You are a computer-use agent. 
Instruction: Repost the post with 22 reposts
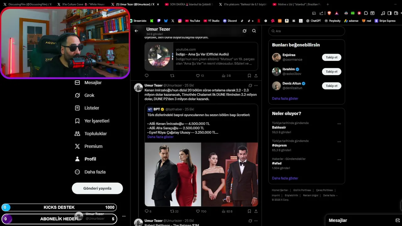(174, 211)
